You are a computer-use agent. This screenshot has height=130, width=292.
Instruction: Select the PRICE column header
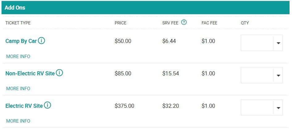[x=120, y=23]
